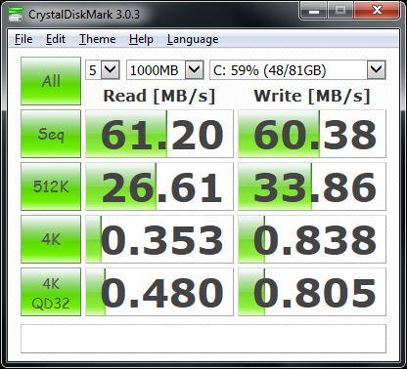Viewport: 407px width, 369px height.
Task: Open the Theme menu
Action: (x=97, y=39)
